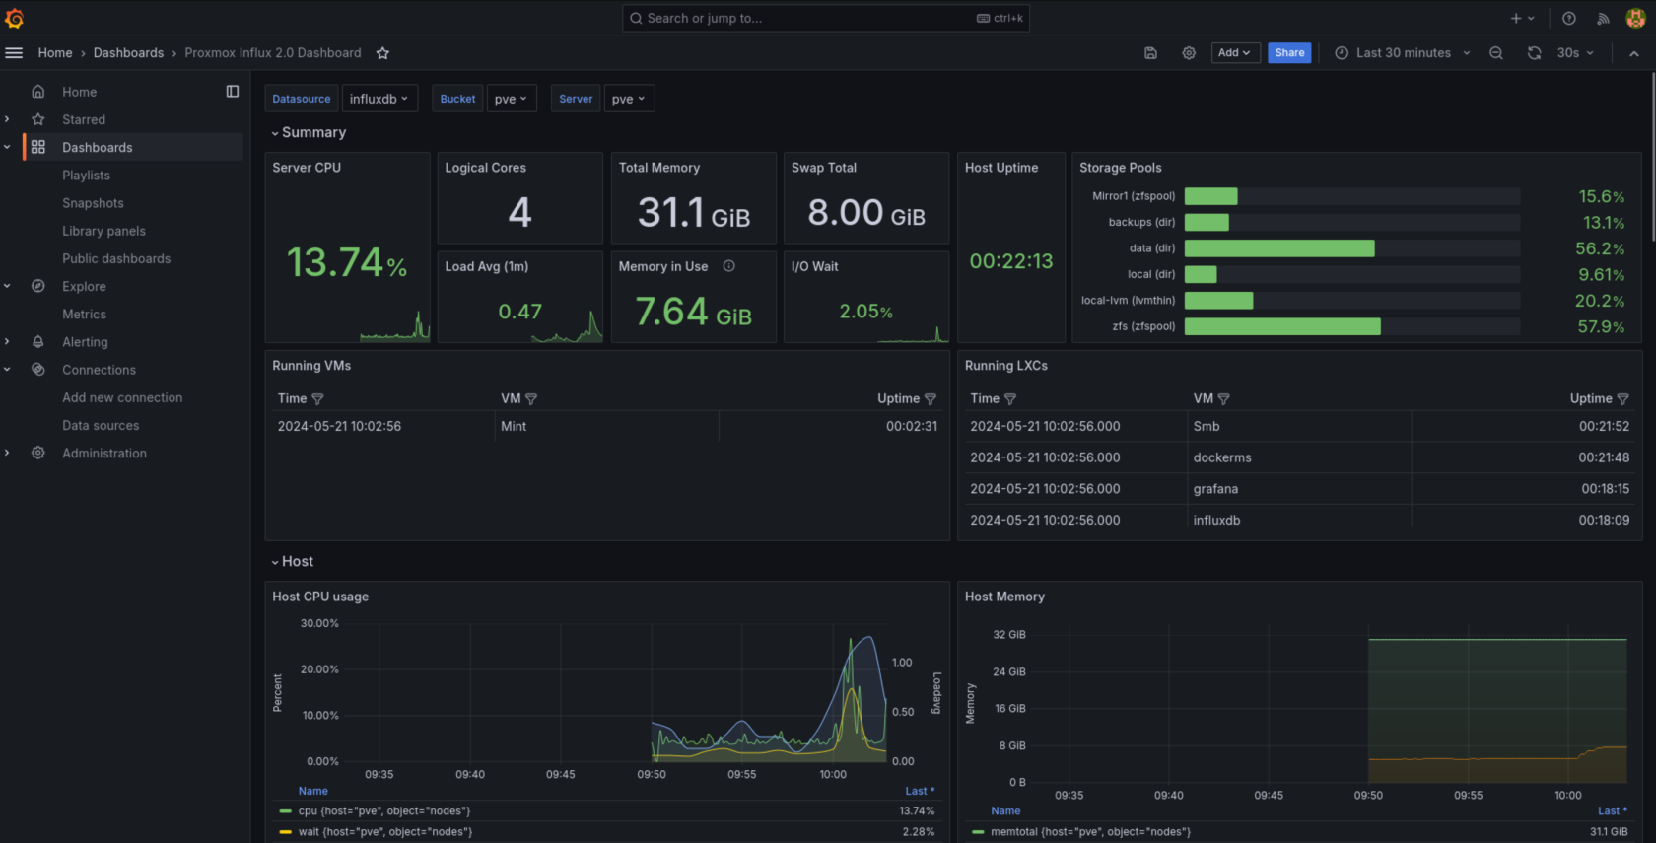This screenshot has height=843, width=1656.
Task: Click the Grafana logo icon
Action: point(15,18)
